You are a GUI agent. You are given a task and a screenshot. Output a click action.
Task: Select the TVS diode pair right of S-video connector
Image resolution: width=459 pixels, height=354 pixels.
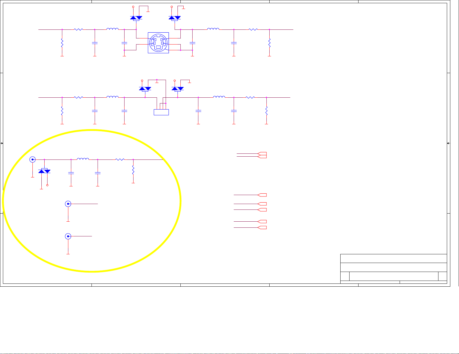coord(175,18)
